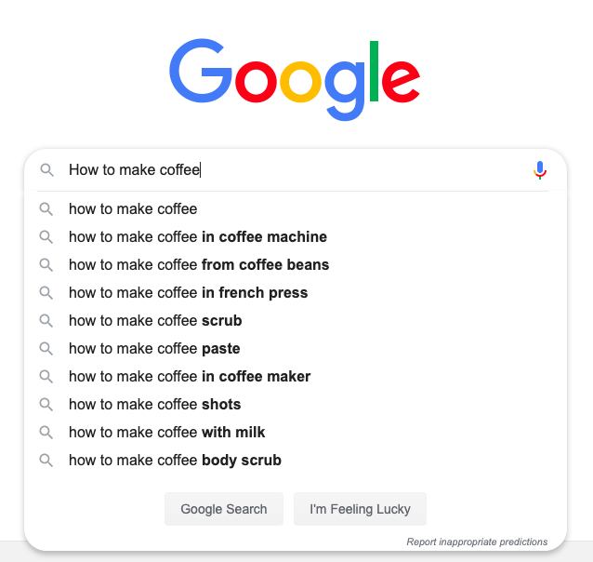Click the microphone voice search icon
This screenshot has width=593, height=562.
click(x=540, y=170)
